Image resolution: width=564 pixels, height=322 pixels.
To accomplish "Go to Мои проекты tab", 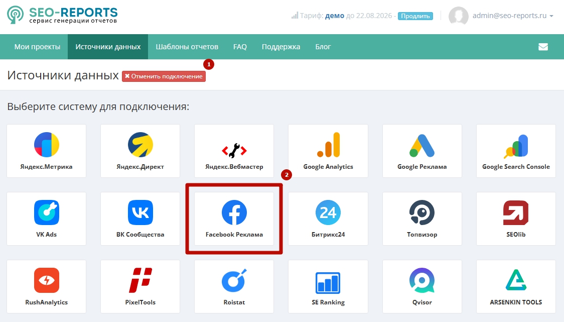I will pyautogui.click(x=38, y=47).
